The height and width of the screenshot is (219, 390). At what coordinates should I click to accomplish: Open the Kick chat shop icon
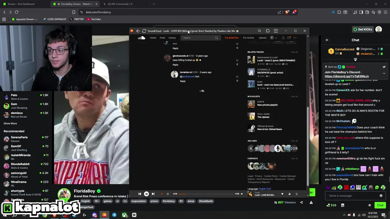pos(343,205)
